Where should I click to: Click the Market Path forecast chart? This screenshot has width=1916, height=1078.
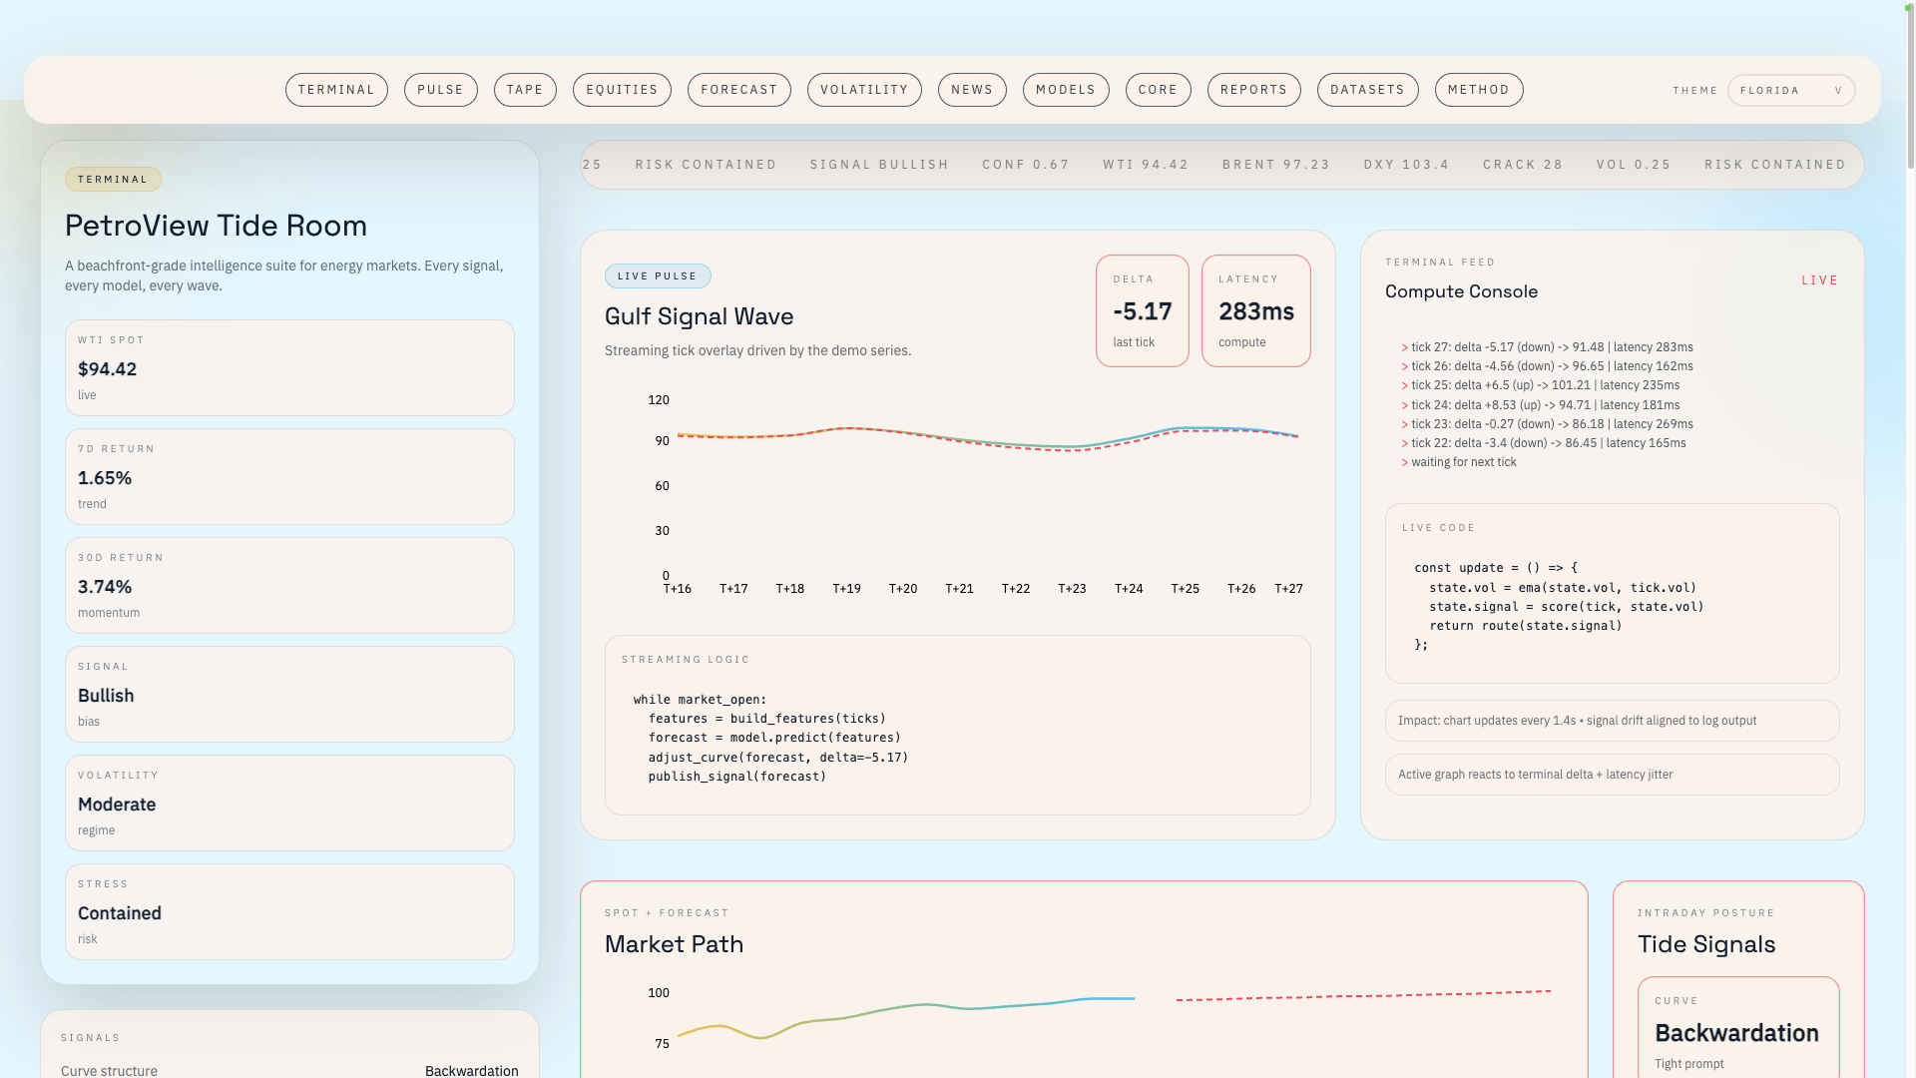coord(1084,1028)
